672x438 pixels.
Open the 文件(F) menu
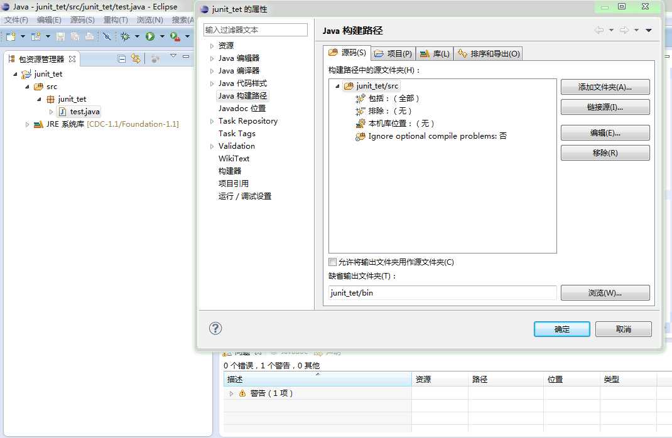pos(16,19)
